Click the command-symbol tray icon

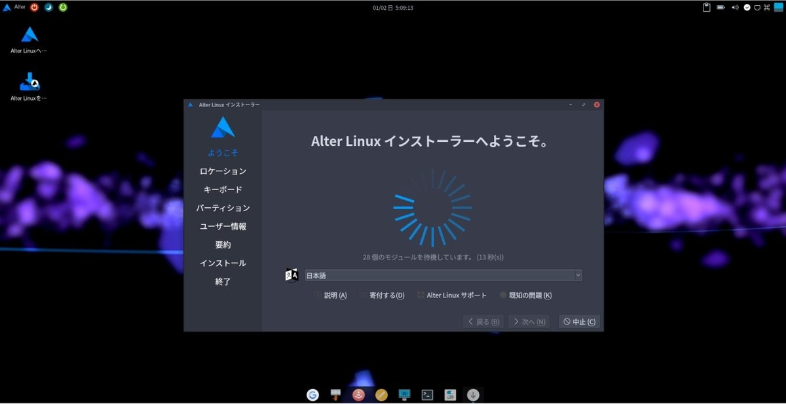click(766, 8)
